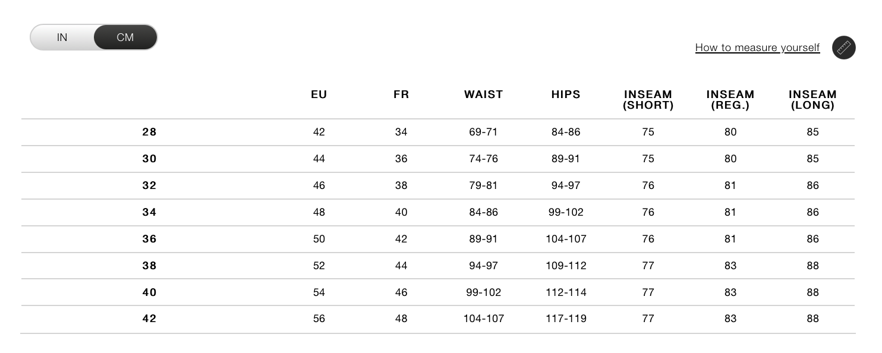882x353 pixels.
Task: Select the size 36 row label
Action: click(x=149, y=239)
